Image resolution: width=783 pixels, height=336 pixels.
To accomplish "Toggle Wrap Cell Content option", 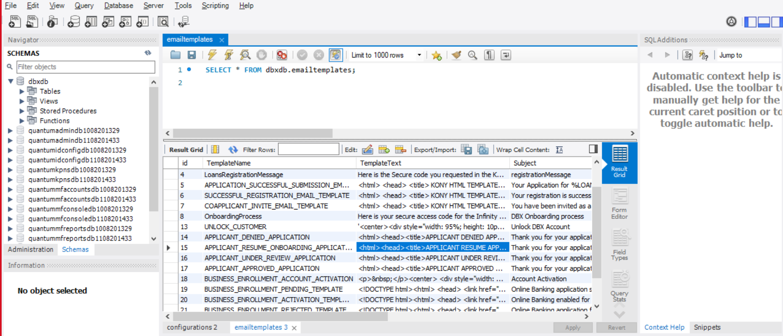I will pos(559,150).
